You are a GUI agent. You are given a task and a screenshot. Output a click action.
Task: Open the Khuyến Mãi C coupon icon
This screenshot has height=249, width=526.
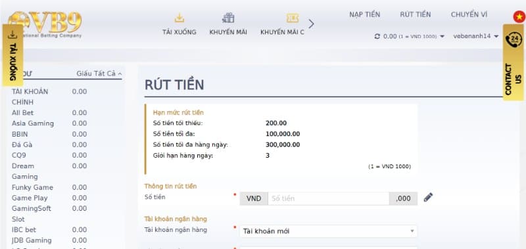(x=293, y=18)
